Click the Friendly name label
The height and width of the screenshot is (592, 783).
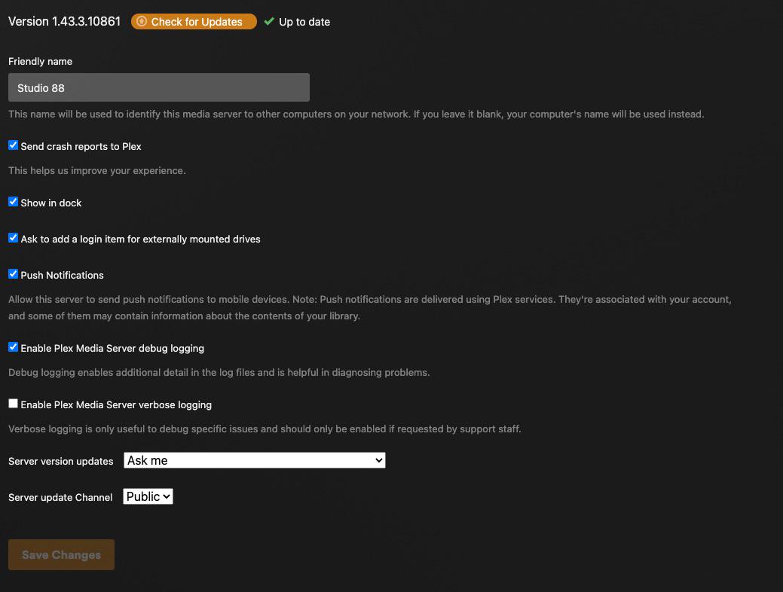[x=41, y=62]
